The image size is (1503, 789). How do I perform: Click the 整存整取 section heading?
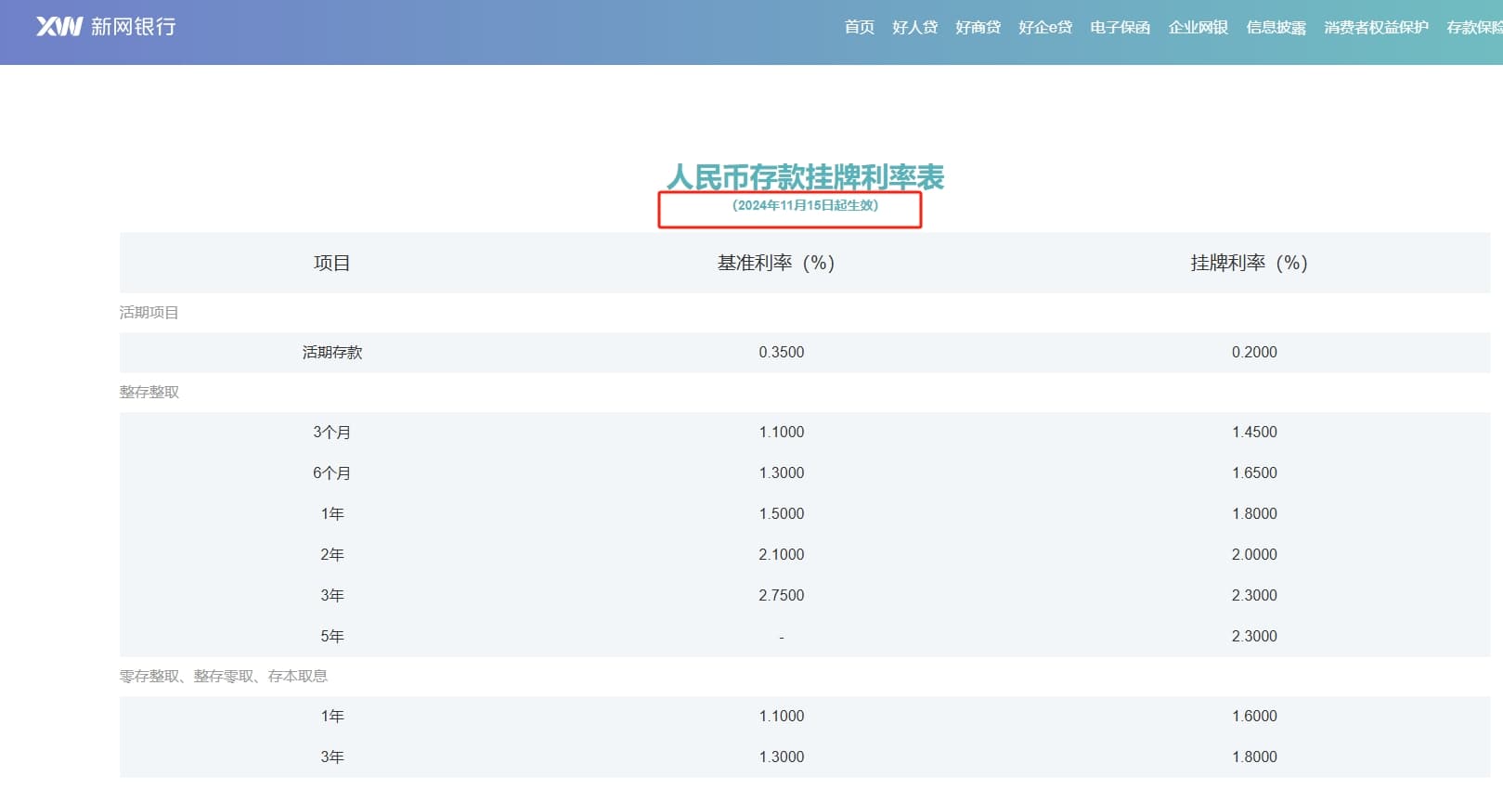(x=149, y=393)
